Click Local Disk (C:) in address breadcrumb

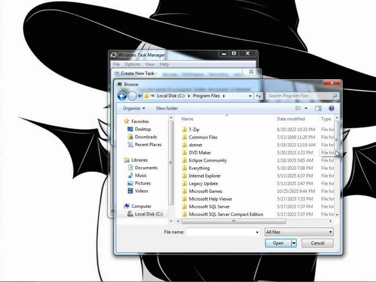[x=171, y=96]
